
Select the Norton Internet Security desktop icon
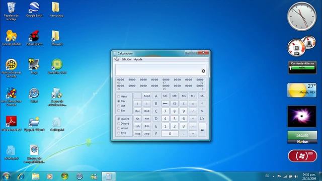tap(11, 68)
